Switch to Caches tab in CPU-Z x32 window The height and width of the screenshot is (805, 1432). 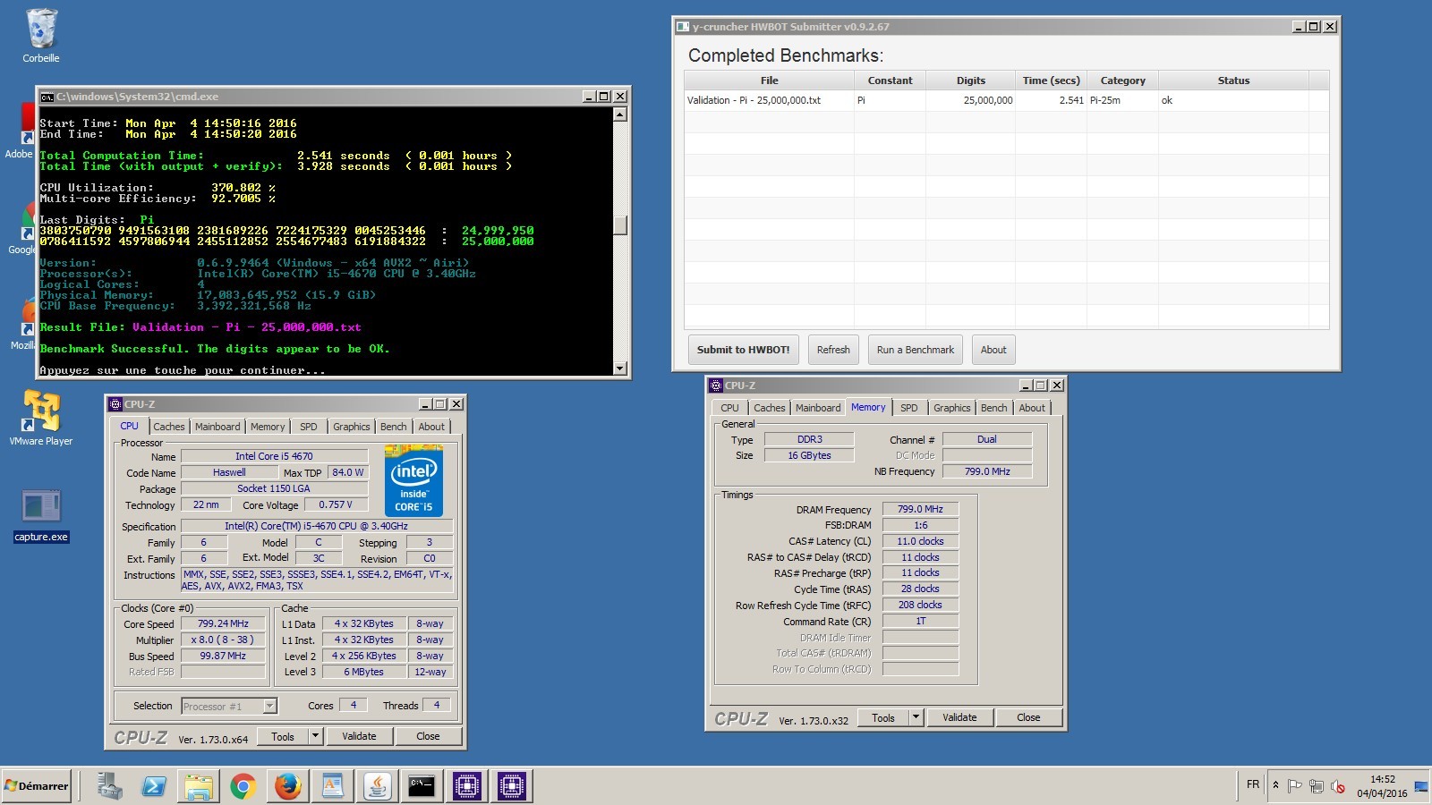click(769, 408)
